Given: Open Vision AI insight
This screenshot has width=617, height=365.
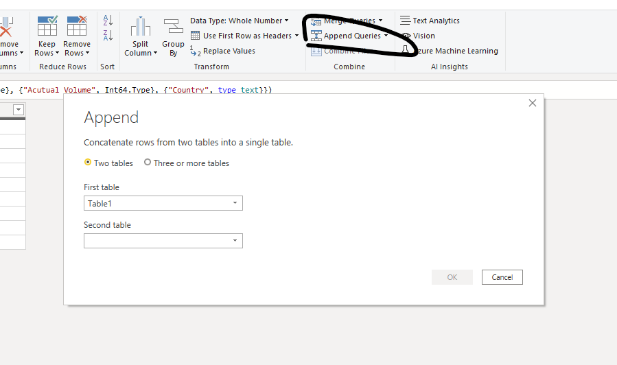Looking at the screenshot, I should click(x=418, y=36).
